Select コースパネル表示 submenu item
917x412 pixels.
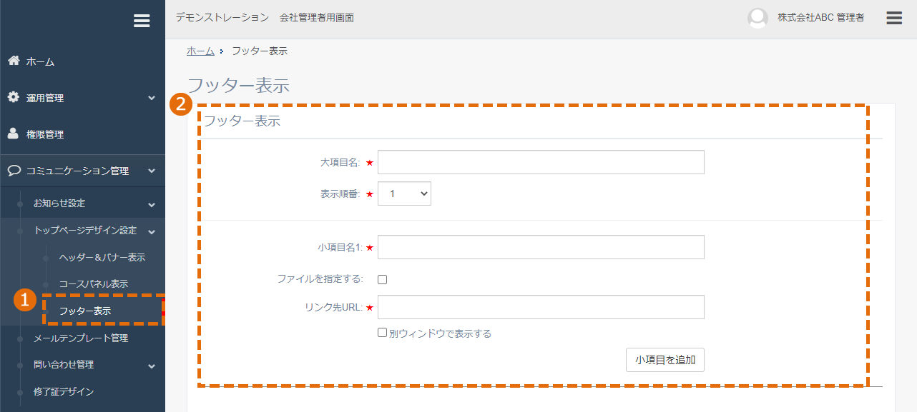[94, 284]
